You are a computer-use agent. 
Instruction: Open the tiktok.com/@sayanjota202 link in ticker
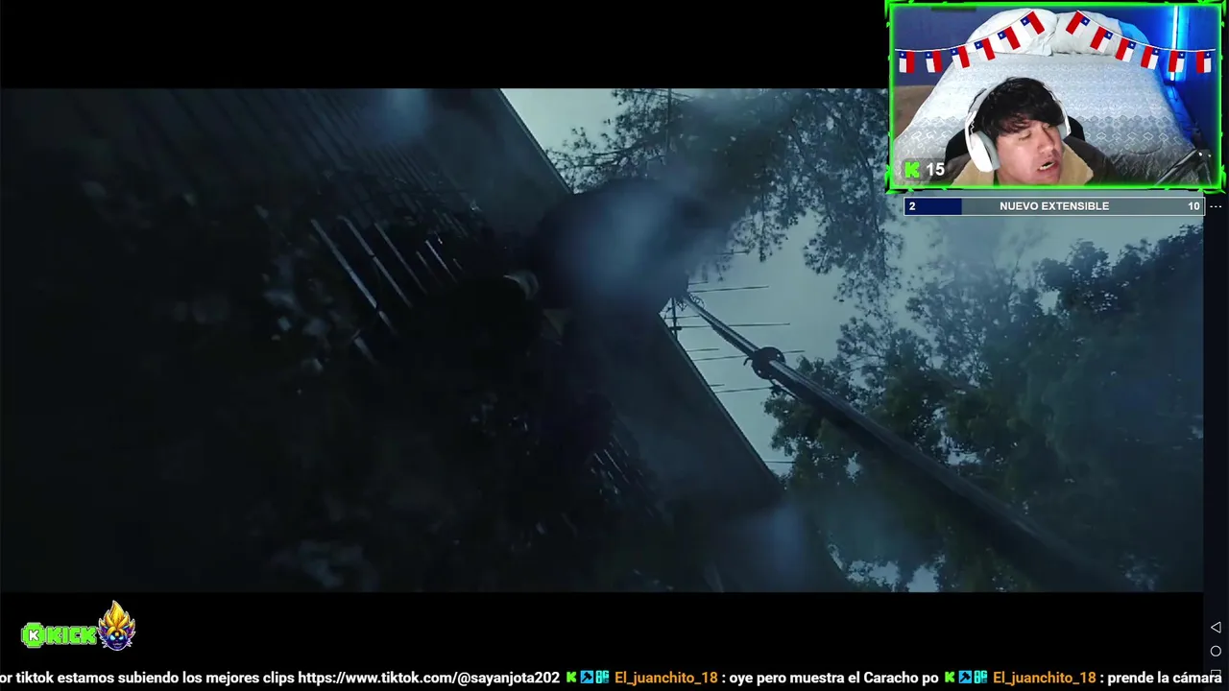coord(428,678)
